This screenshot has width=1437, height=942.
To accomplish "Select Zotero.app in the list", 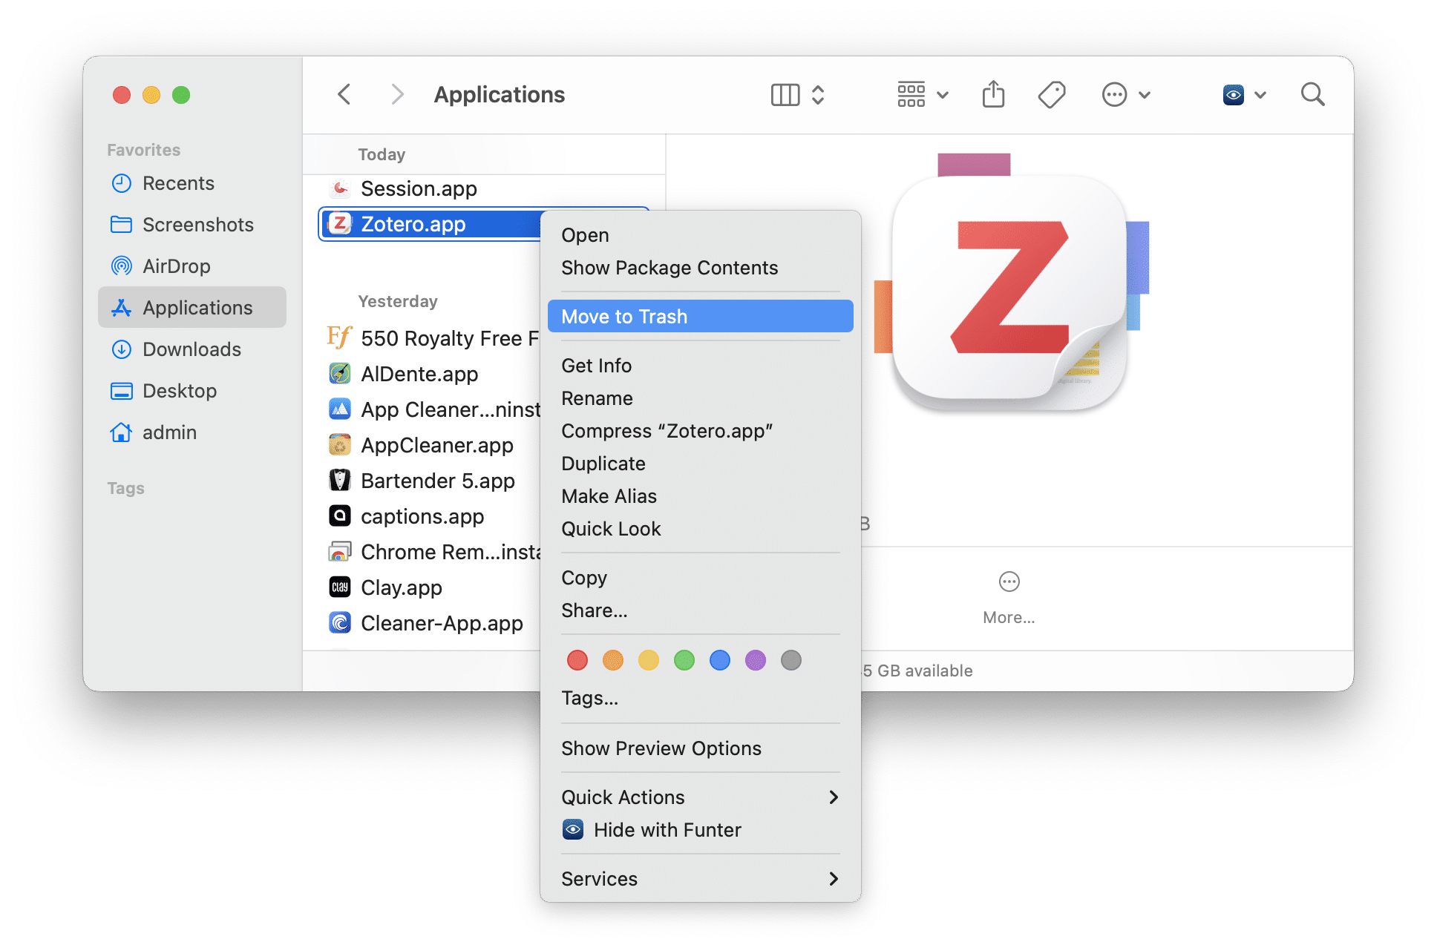I will 431,224.
